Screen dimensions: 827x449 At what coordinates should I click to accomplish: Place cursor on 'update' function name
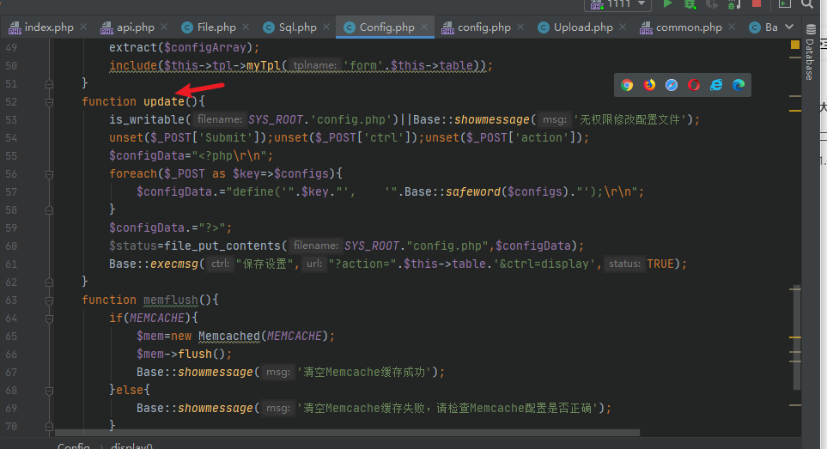click(164, 101)
